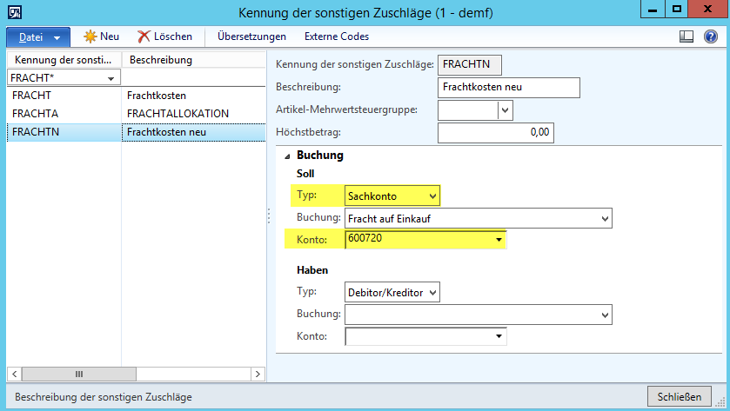The height and width of the screenshot is (411, 730).
Task: Open Übersetzungen from the toolbar
Action: coord(251,36)
